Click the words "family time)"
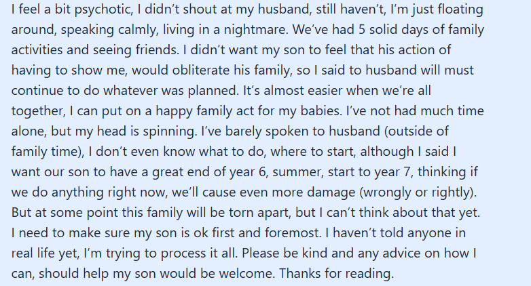The image size is (531, 286). click(48, 151)
